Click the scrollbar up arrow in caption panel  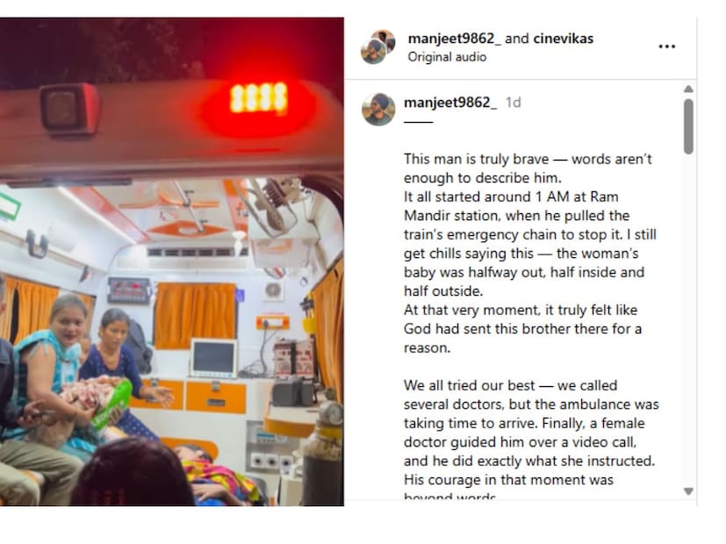(x=688, y=89)
